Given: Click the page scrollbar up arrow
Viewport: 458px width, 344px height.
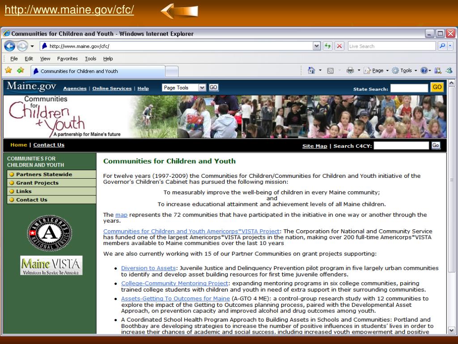Looking at the screenshot, I should point(451,83).
